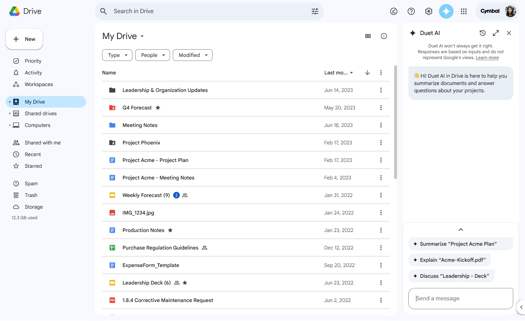Click the star next to Production Notes
Image resolution: width=525 pixels, height=321 pixels.
tap(170, 230)
